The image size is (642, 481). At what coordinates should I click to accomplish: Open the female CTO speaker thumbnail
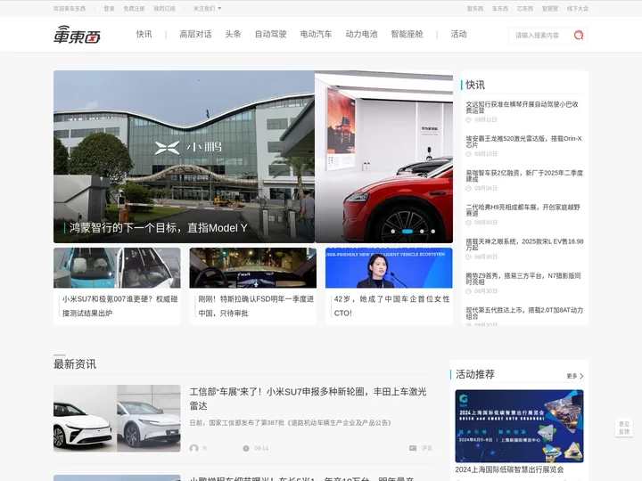click(x=389, y=268)
